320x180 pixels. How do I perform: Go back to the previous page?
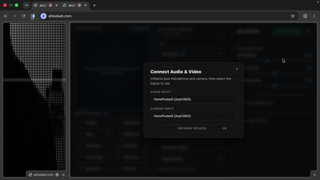[x=6, y=16]
